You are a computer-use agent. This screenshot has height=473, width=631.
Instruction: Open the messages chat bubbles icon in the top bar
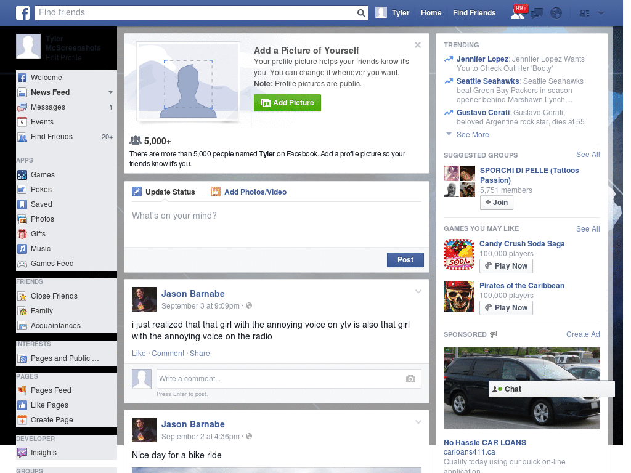(537, 14)
